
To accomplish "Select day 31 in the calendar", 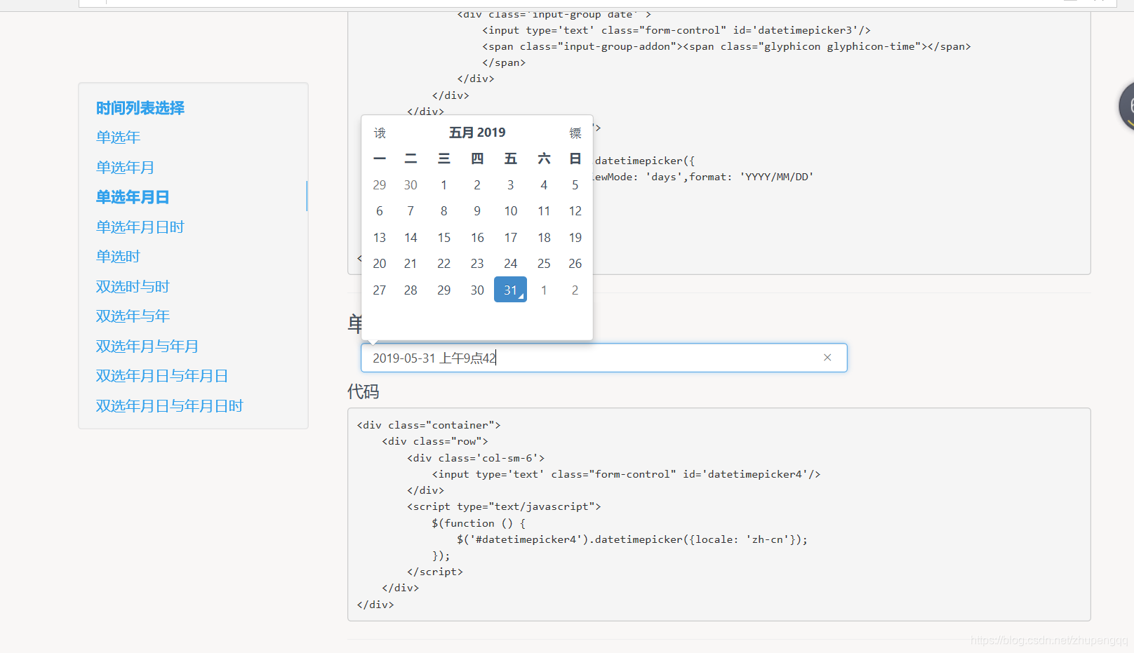I will (510, 290).
